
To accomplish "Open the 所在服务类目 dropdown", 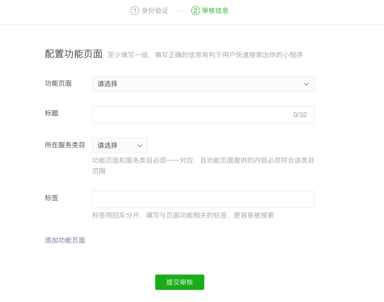I will (120, 145).
